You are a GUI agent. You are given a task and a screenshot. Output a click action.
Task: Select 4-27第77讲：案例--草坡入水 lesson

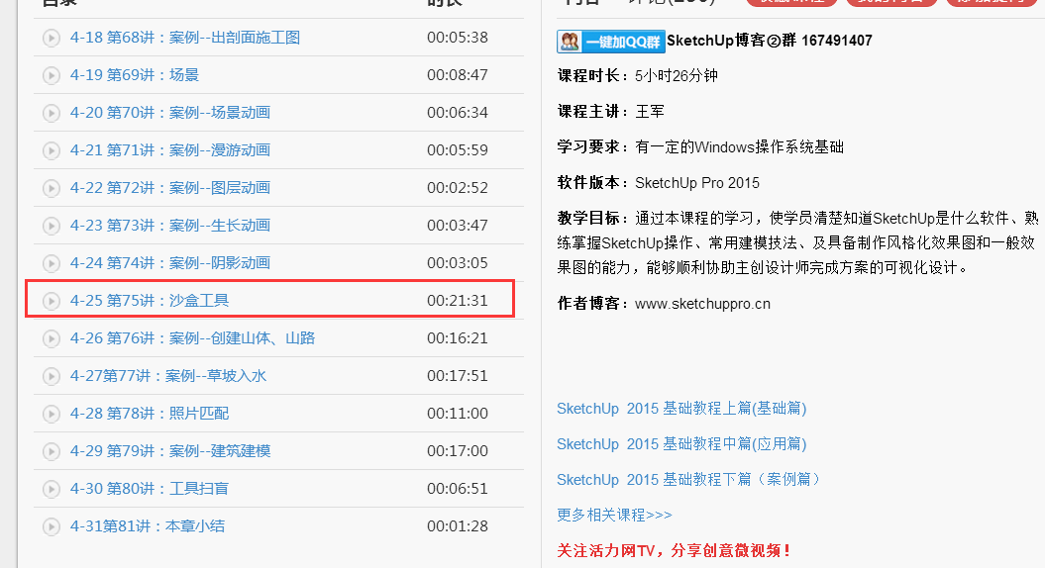168,376
